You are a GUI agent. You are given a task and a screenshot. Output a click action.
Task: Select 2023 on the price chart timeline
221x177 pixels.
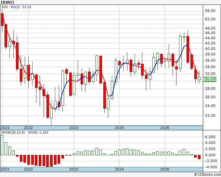click(74, 128)
